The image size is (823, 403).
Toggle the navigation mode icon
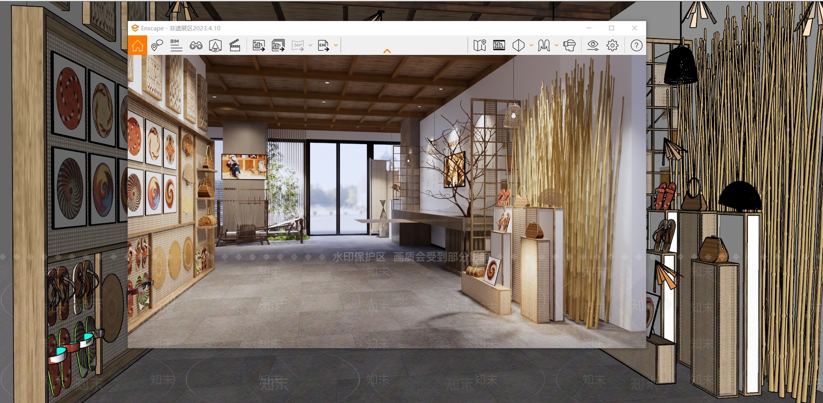[x=544, y=45]
